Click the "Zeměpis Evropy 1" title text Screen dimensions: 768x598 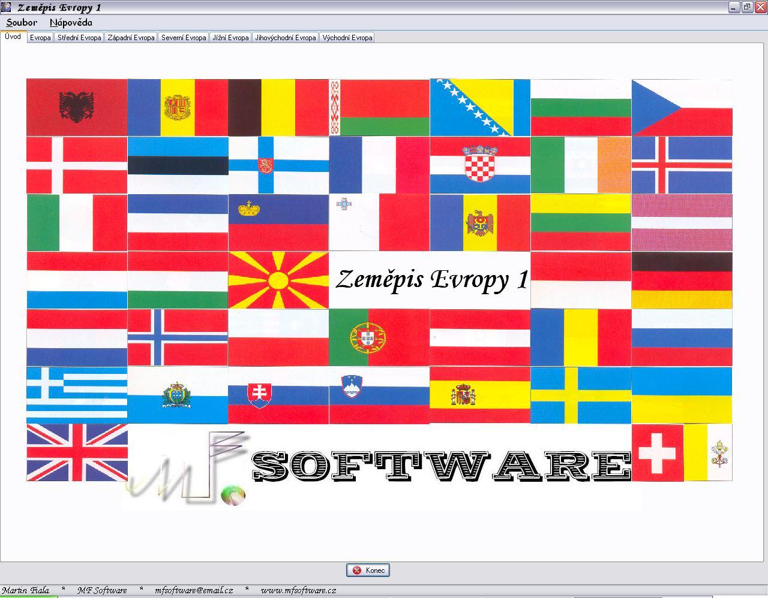point(432,280)
